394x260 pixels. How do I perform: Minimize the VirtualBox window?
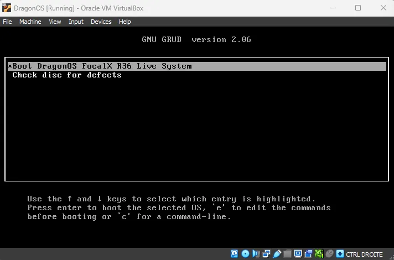coord(333,8)
